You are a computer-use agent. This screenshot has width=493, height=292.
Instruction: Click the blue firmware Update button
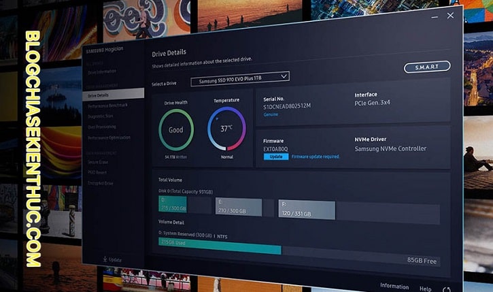tap(276, 157)
